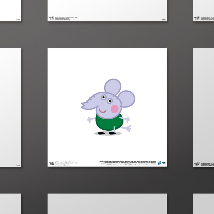Click the black eOne logo beside Hasbro

[164, 163]
